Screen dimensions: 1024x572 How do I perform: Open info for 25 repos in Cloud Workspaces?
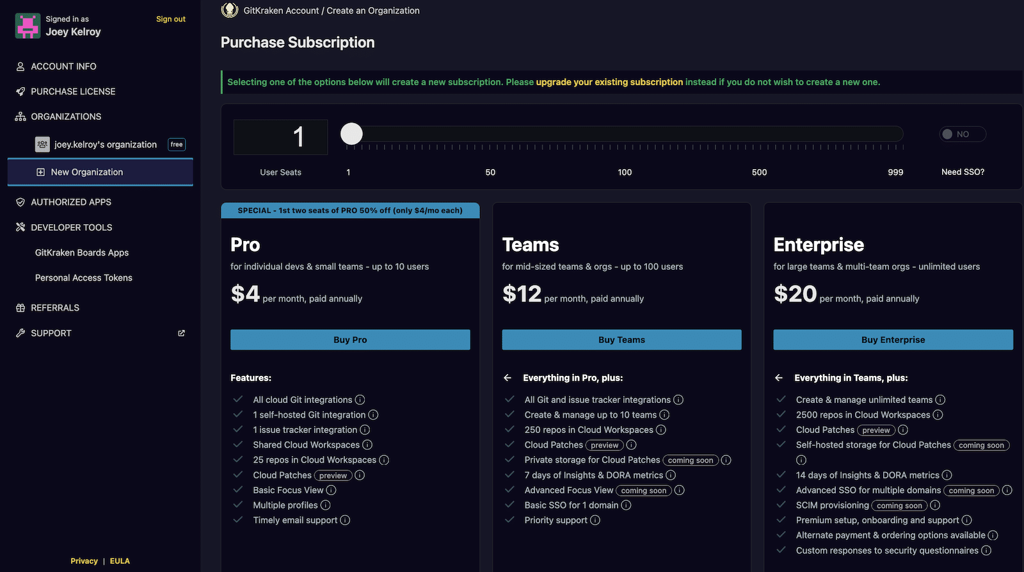pos(384,460)
